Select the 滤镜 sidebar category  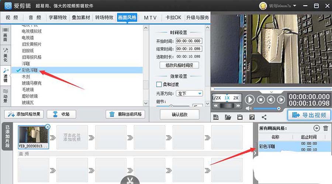click(x=5, y=76)
